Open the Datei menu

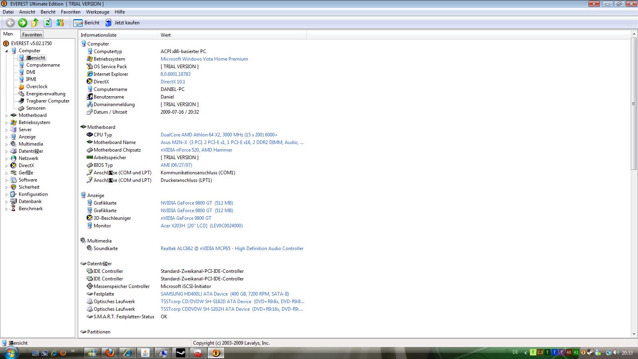pos(8,12)
